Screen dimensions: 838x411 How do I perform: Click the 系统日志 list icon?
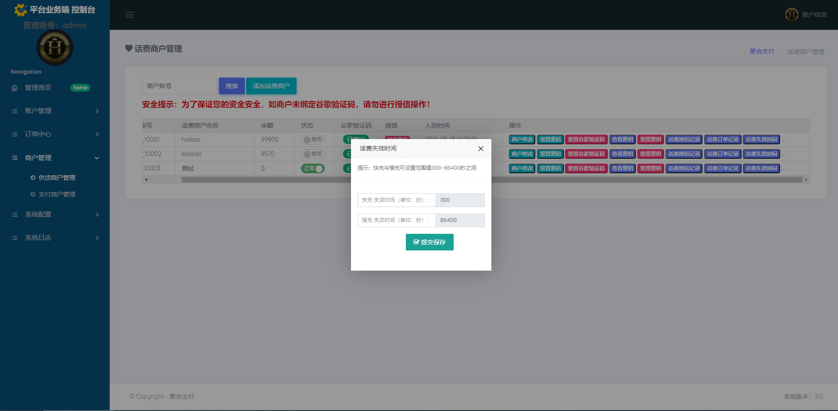point(14,238)
